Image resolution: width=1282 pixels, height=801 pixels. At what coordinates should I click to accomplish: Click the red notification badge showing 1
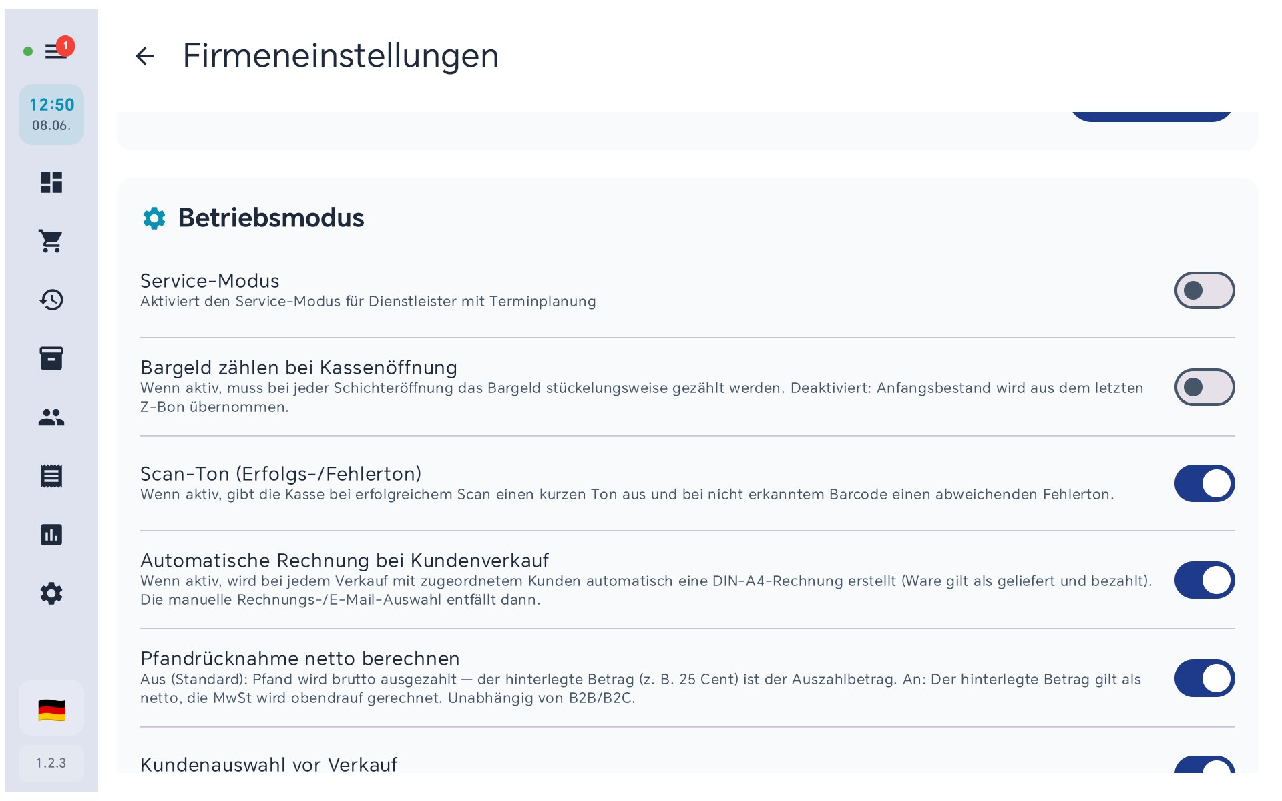(x=65, y=46)
